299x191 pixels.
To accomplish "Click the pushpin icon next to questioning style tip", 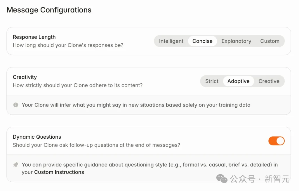I will [16, 165].
